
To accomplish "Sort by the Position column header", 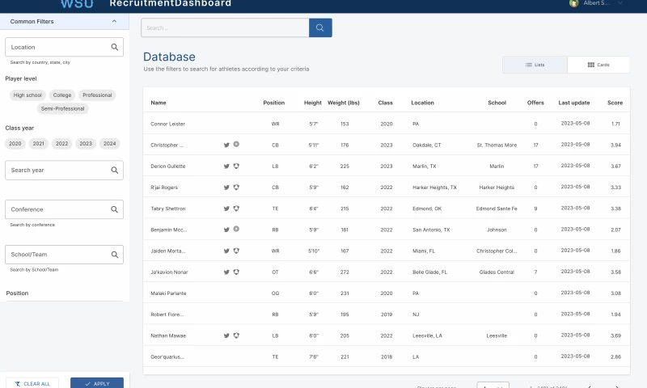I will pyautogui.click(x=274, y=103).
